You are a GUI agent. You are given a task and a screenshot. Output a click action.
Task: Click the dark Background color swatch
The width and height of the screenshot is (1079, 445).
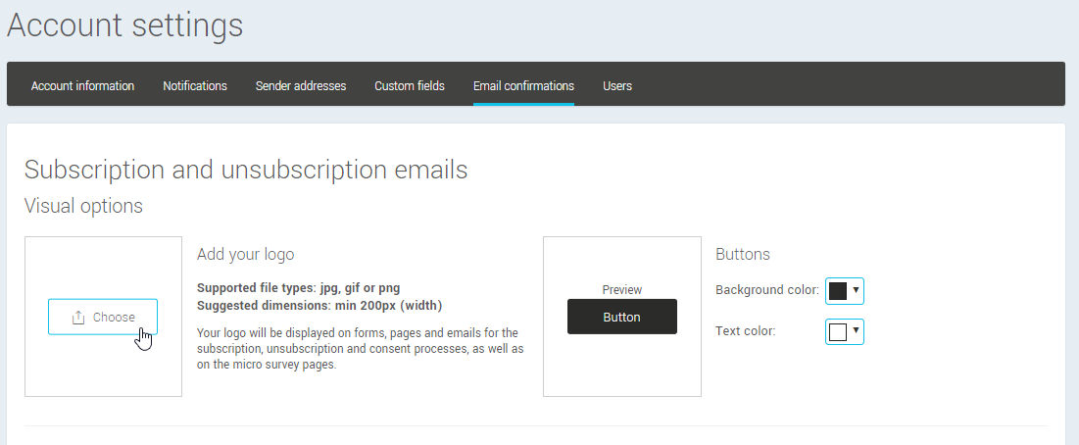(838, 290)
